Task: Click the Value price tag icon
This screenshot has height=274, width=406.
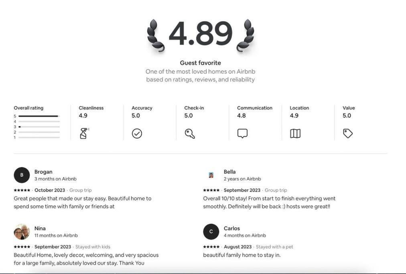Action: click(x=348, y=134)
